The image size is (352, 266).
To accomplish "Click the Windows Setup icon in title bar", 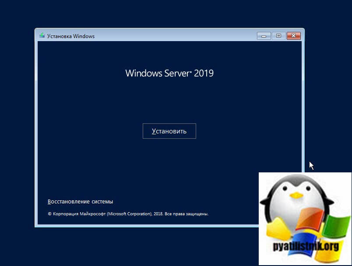I will [42, 36].
